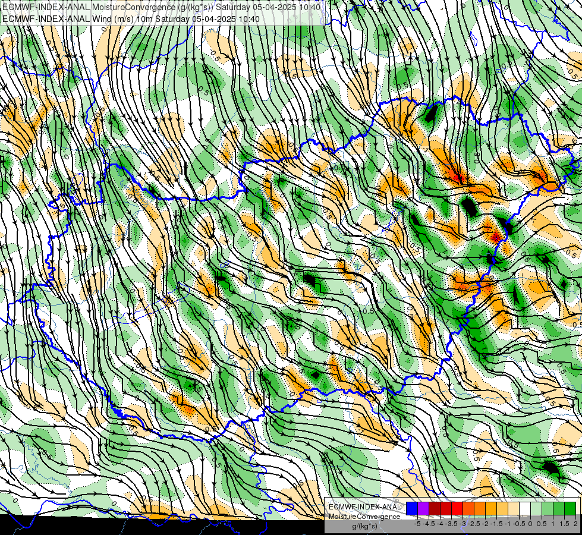582x535 pixels.
Task: Select the darkest green legend swatch
Action: click(570, 509)
